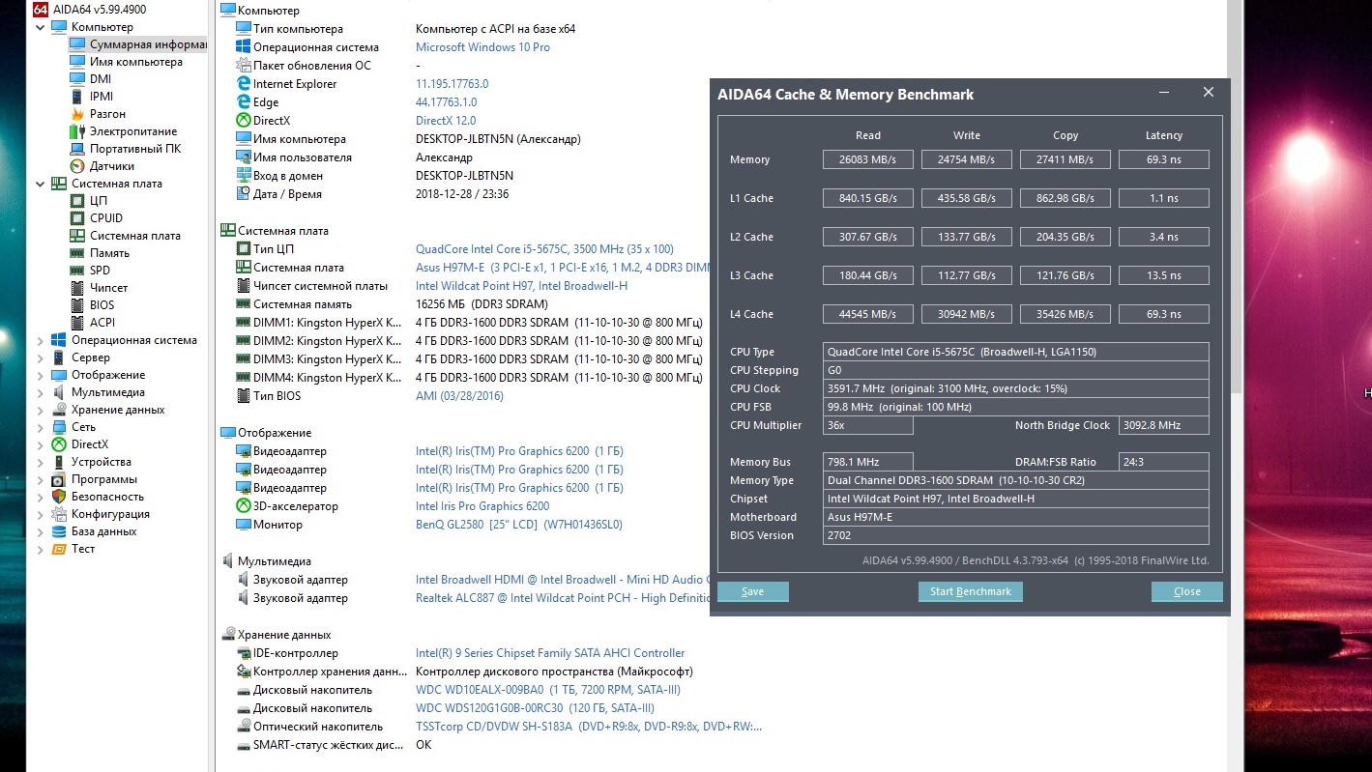Click the Устройства icon in the tree
Screen dimensions: 1372x772
click(x=59, y=462)
